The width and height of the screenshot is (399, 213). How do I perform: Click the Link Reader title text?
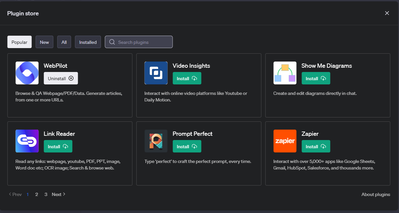pos(59,134)
